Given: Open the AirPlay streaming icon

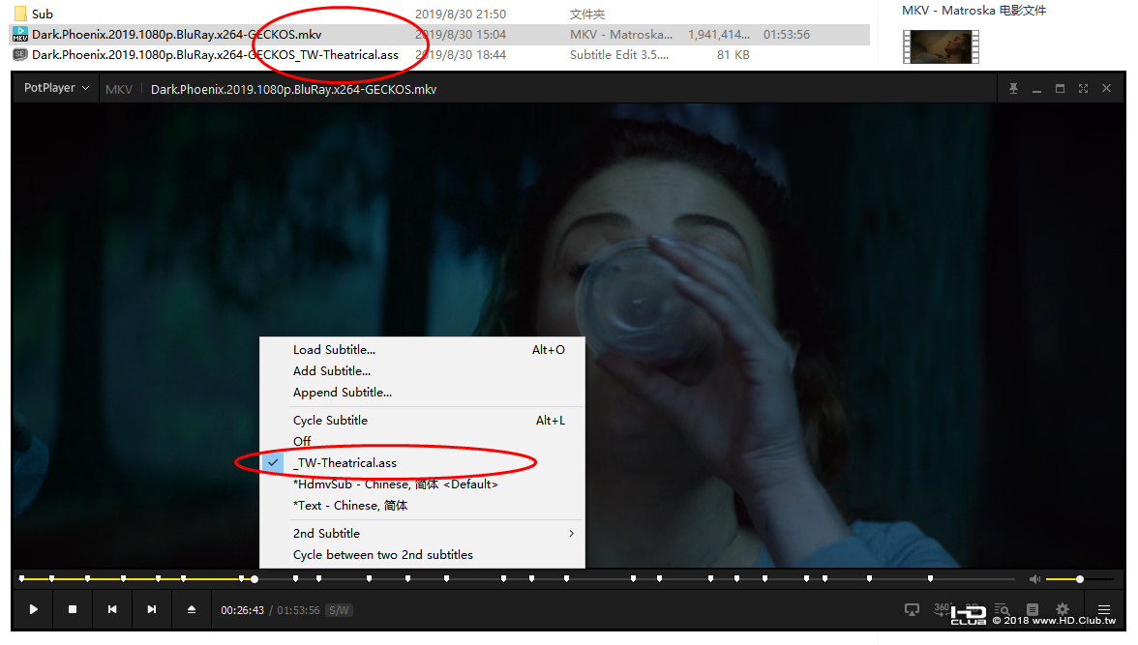Looking at the screenshot, I should coord(912,609).
